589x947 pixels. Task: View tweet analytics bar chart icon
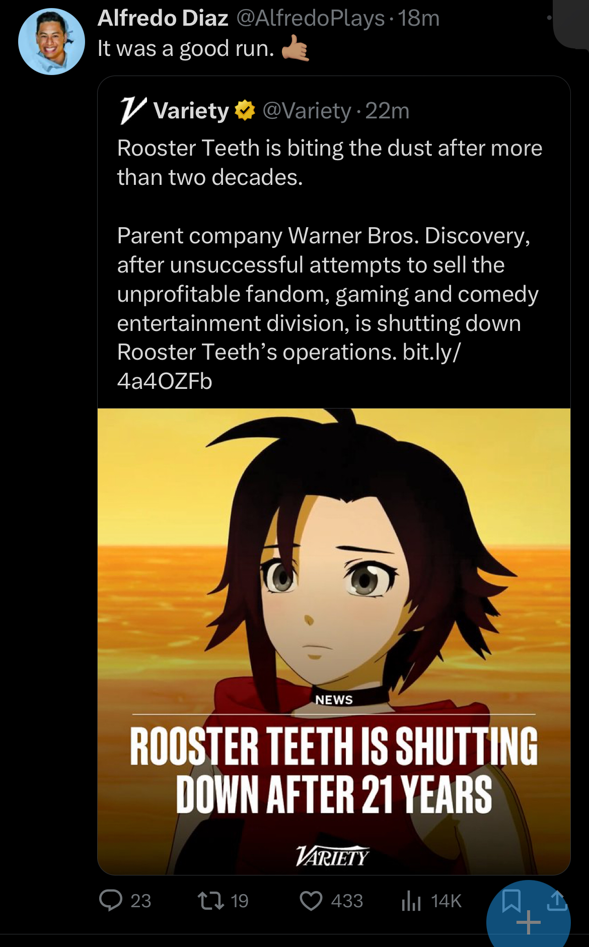[411, 901]
